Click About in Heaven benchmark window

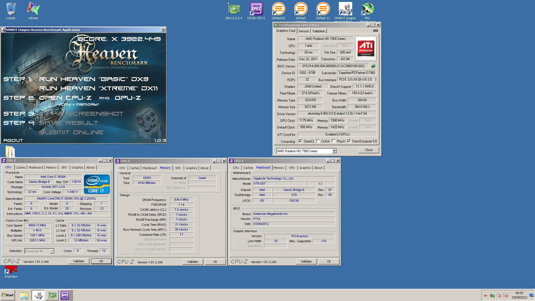13,140
